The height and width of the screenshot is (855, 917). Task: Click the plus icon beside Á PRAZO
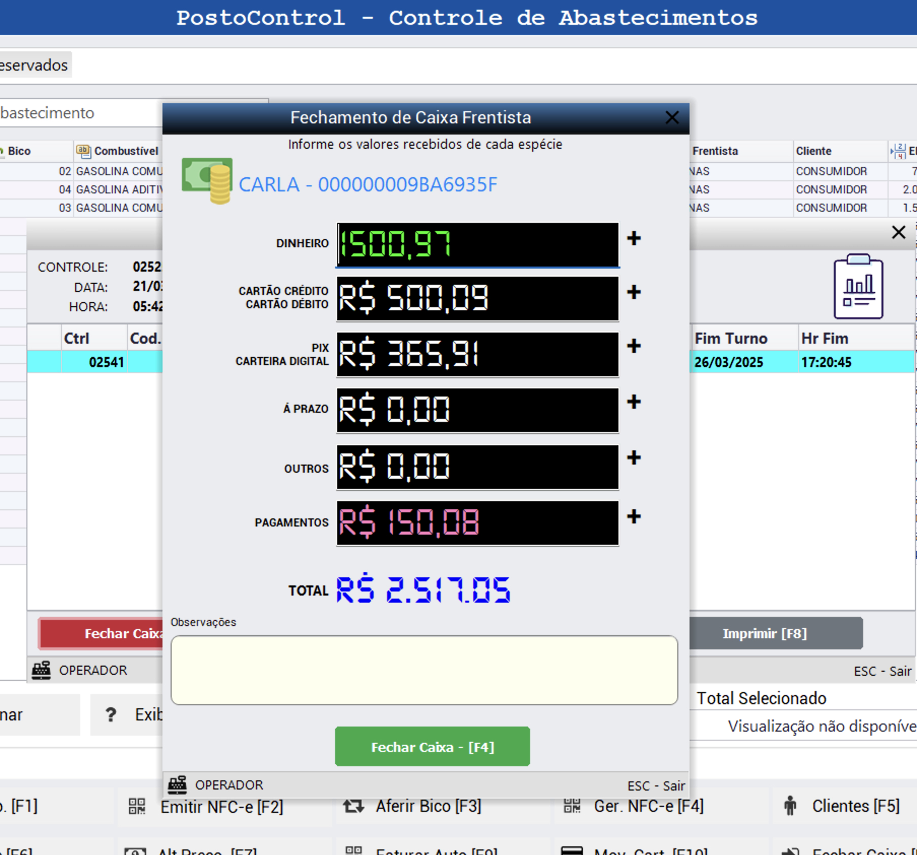coord(633,402)
